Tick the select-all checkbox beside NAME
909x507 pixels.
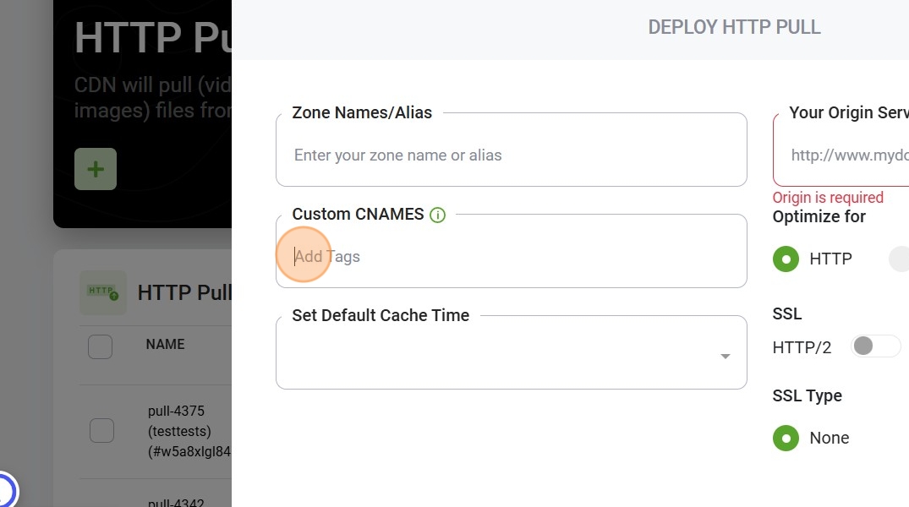[101, 346]
